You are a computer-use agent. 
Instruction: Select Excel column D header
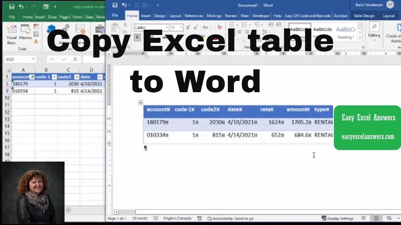91,70
